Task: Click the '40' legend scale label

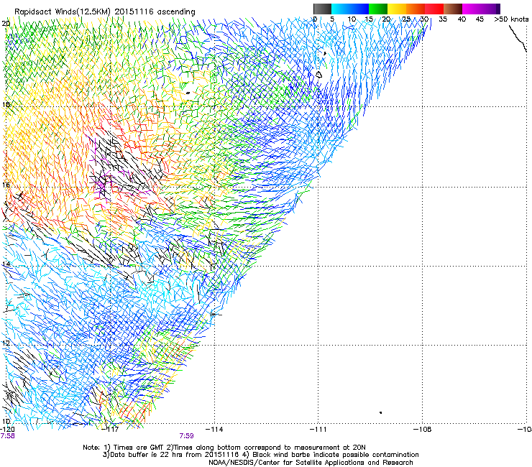Action: coord(462,19)
